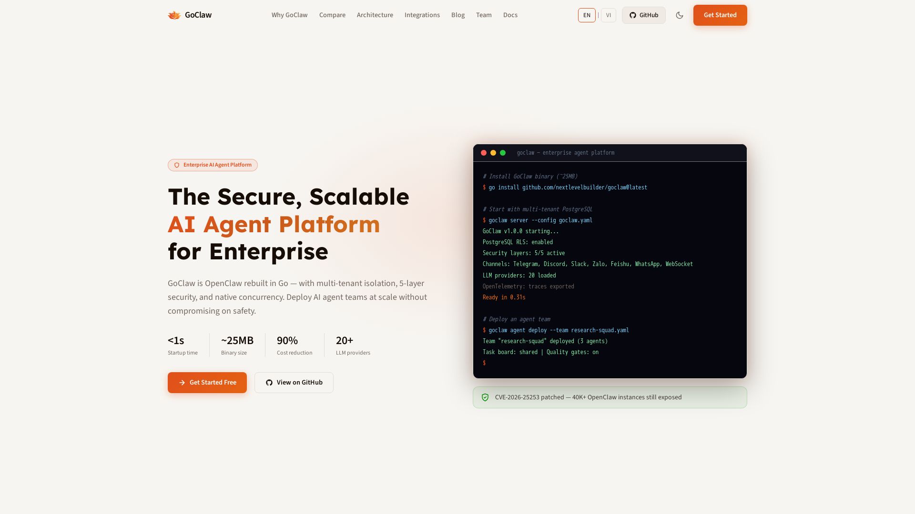This screenshot has width=915, height=514.
Task: Open the Compare nav item
Action: tap(332, 15)
